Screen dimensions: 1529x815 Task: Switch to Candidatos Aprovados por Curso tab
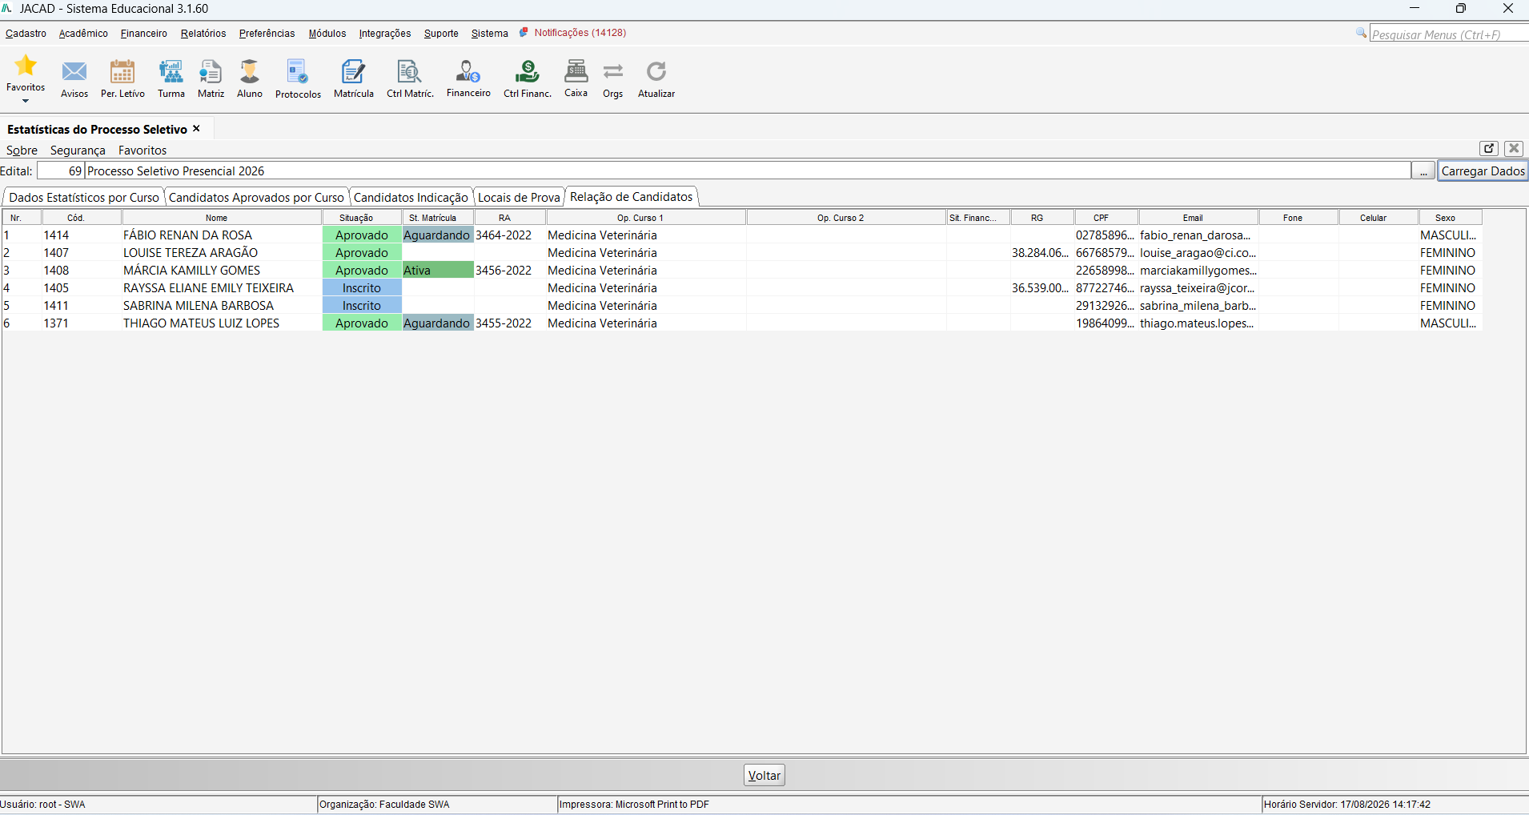point(256,198)
